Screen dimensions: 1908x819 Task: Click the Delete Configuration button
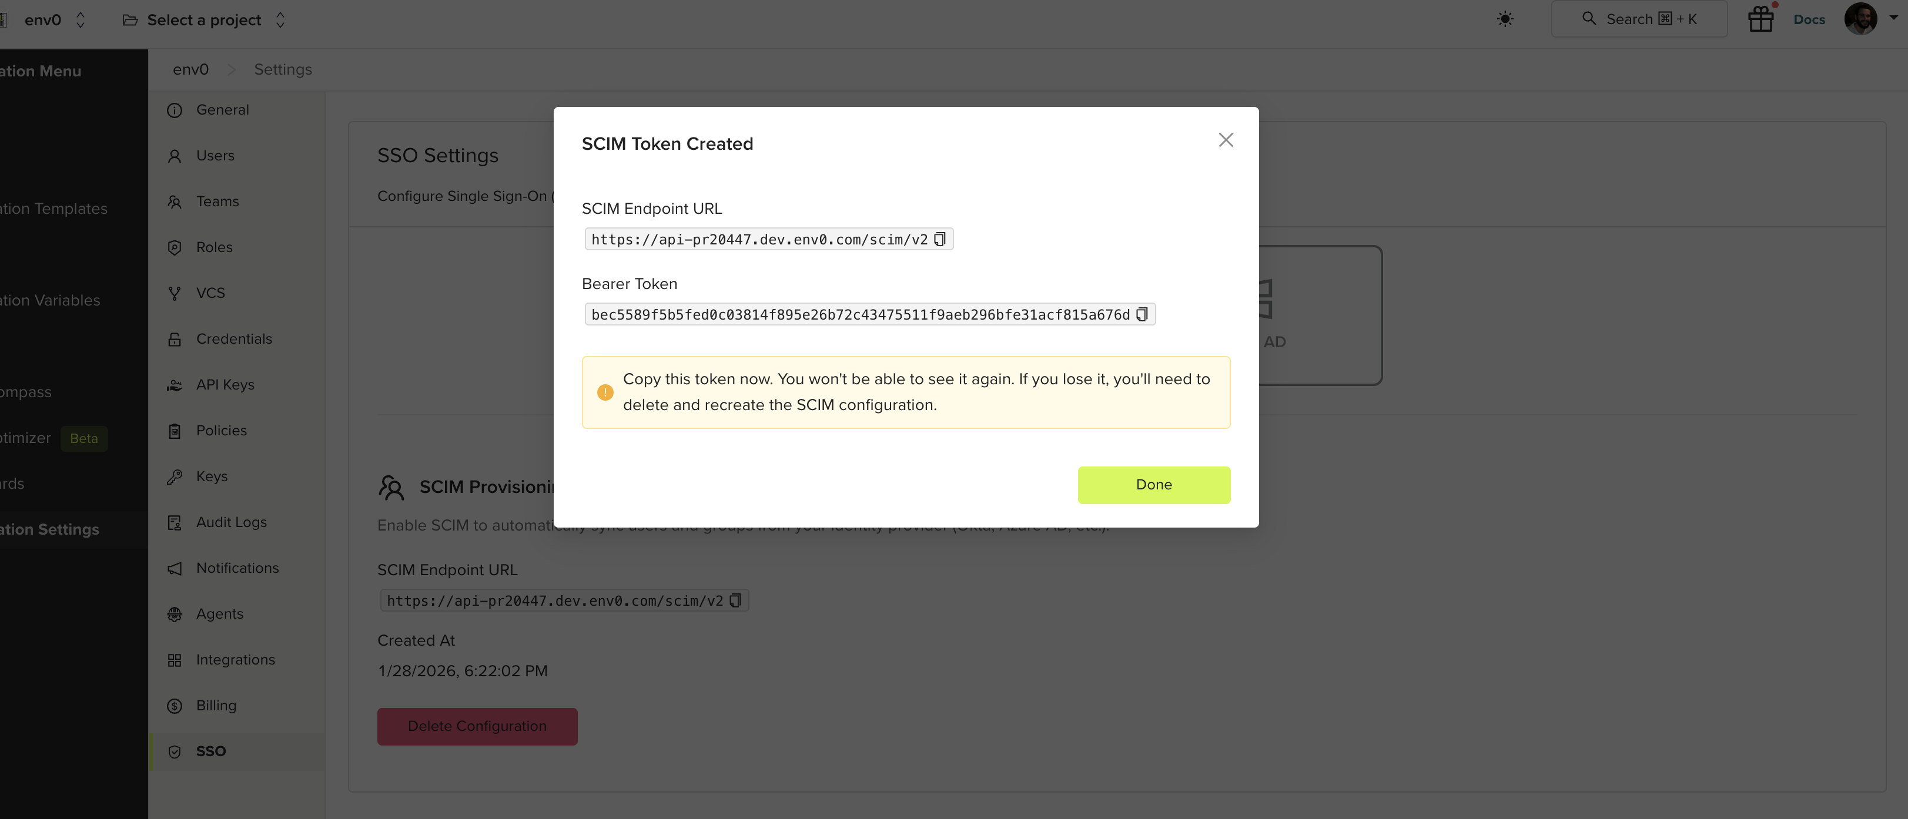477,726
